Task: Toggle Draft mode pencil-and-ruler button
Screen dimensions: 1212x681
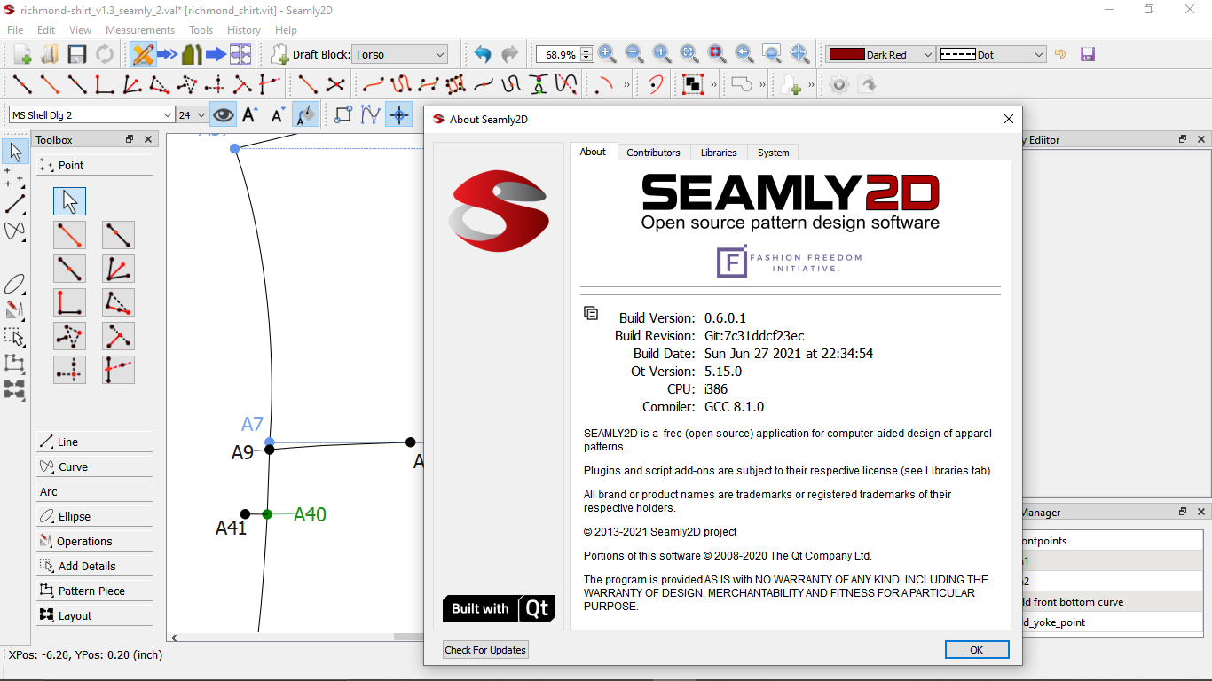Action: (x=142, y=54)
